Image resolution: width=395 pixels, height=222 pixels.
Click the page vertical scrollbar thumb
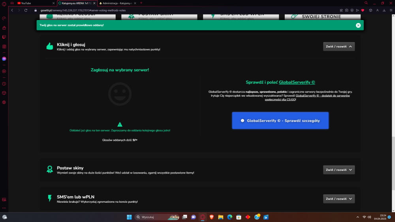(x=393, y=163)
